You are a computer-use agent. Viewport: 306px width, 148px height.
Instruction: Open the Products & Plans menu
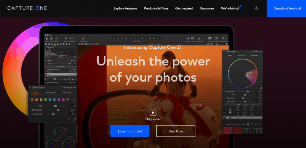coord(156,8)
